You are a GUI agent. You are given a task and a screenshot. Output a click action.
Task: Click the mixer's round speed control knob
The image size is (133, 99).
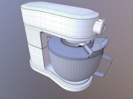click(x=100, y=27)
